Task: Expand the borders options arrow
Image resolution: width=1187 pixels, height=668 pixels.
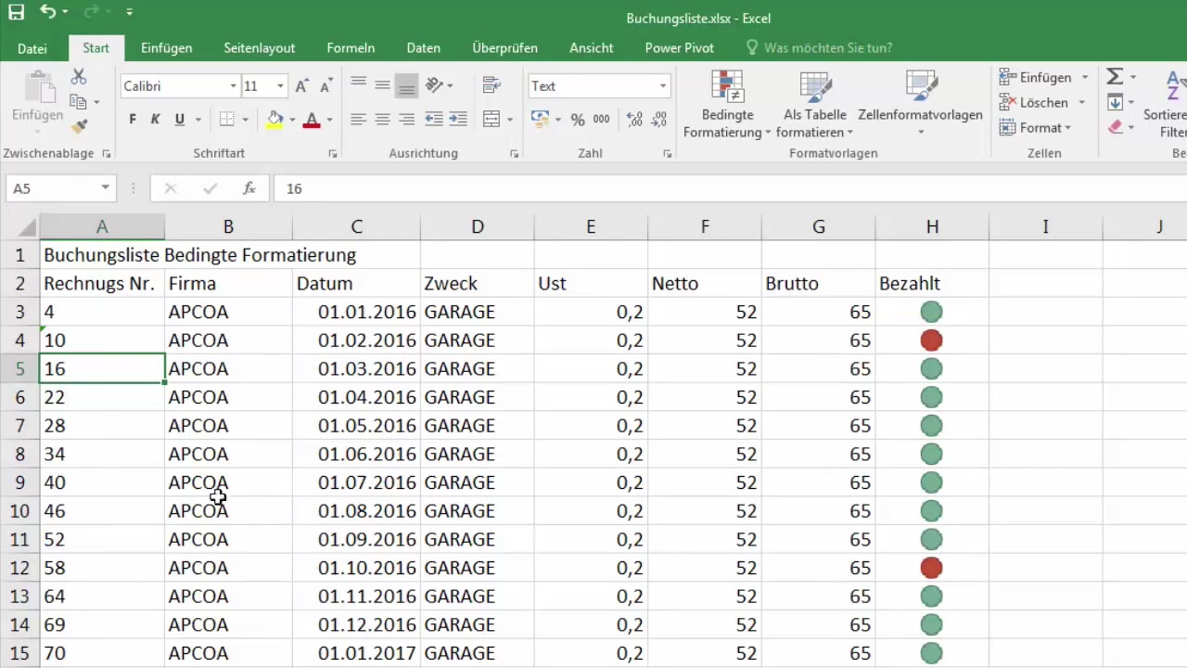Action: [x=245, y=119]
